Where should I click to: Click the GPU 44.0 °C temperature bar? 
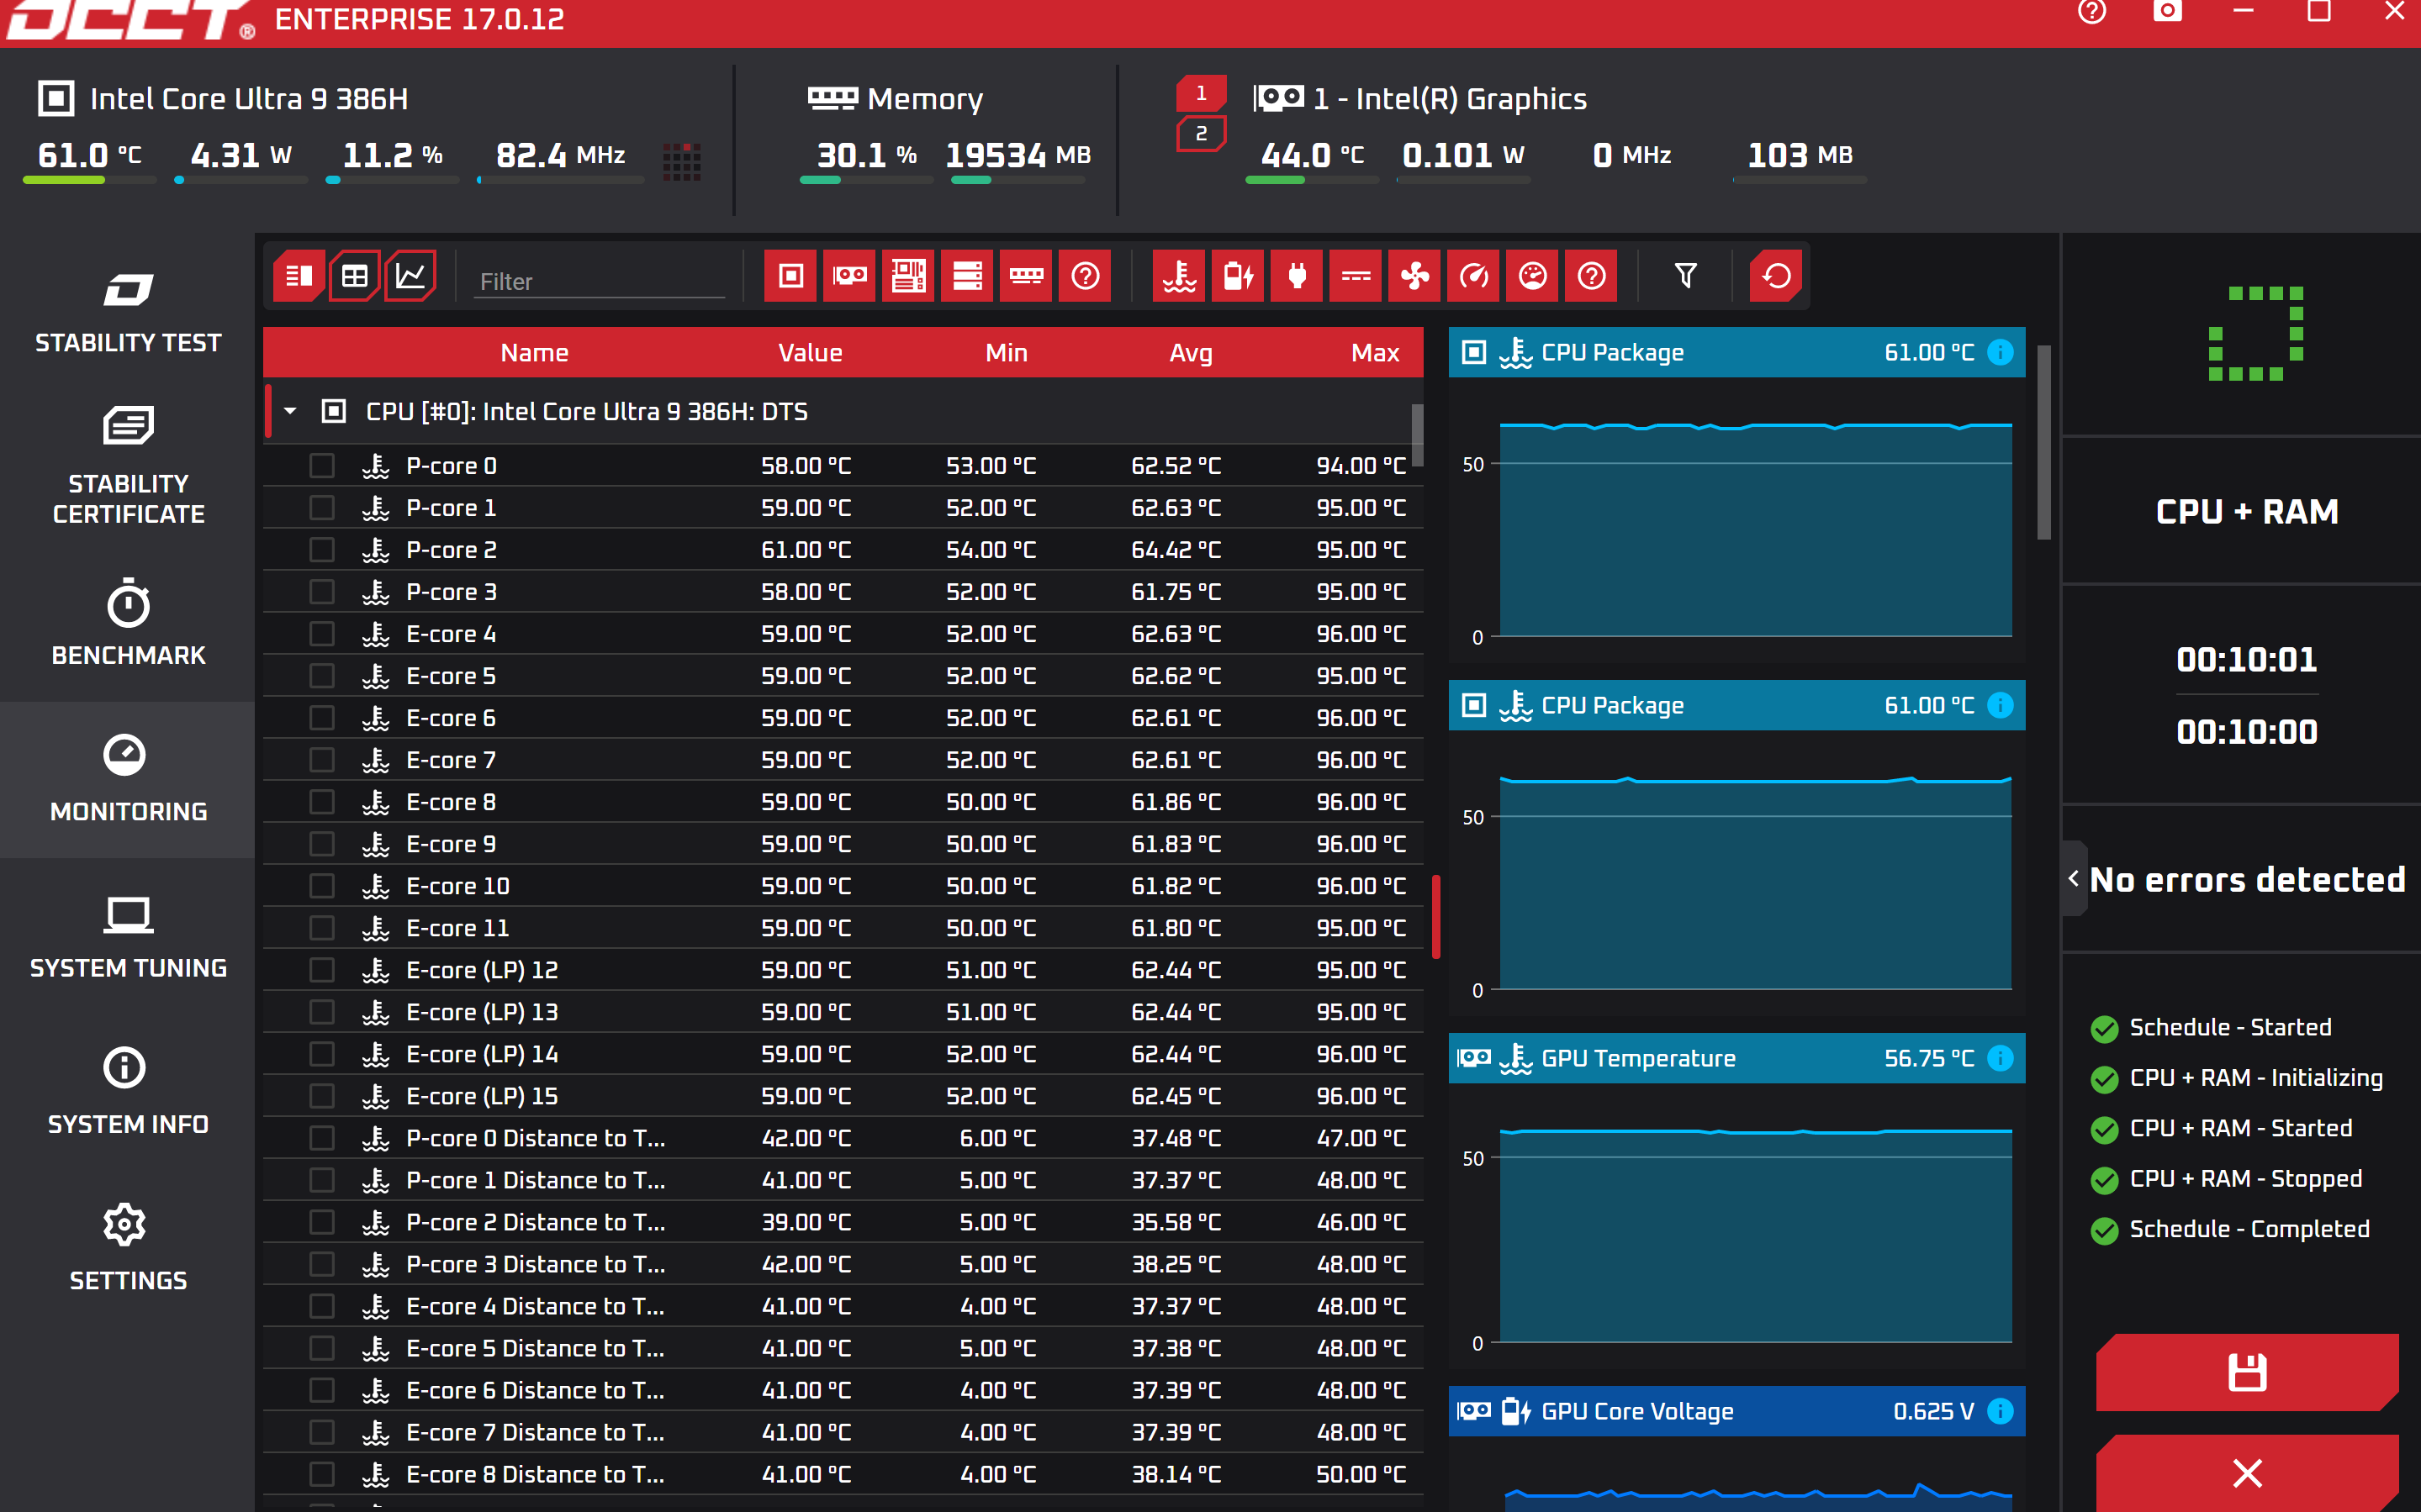tap(1312, 180)
